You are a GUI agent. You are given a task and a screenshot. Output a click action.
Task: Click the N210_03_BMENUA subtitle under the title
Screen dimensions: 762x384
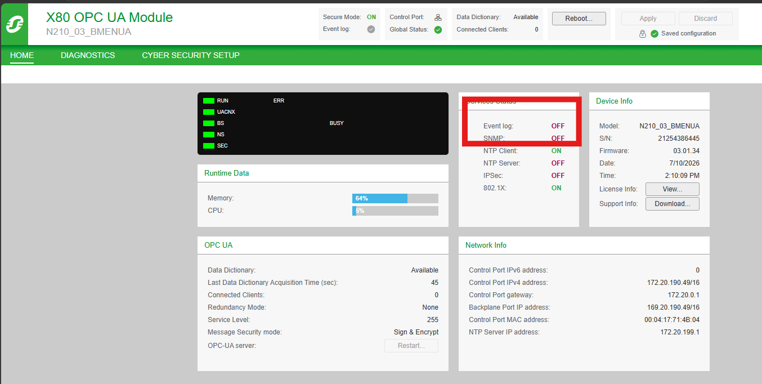89,32
